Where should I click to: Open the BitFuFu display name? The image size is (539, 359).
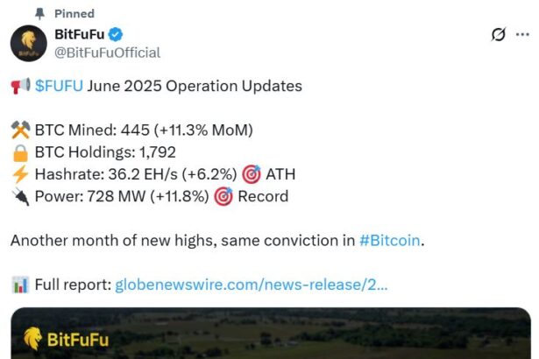[x=79, y=34]
